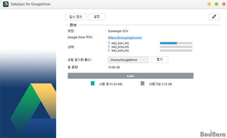Viewport: 227px width, 138px height.
Task: Click the IMG_6341.JPG blue progress bar
Action: pyautogui.click(x=176, y=43)
